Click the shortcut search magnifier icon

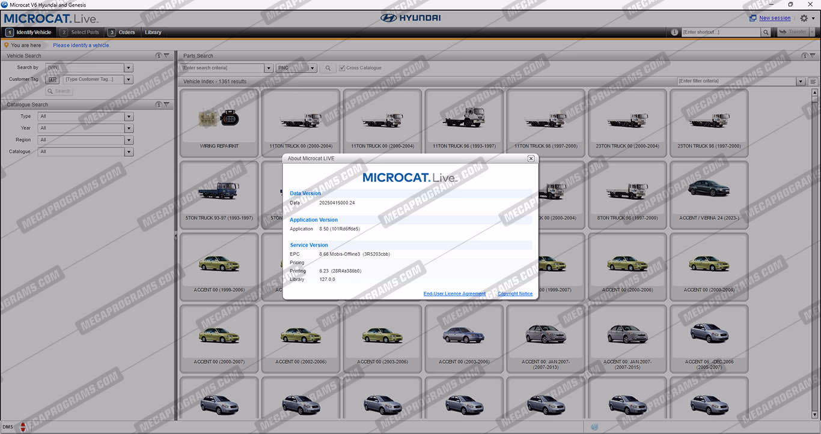point(765,32)
